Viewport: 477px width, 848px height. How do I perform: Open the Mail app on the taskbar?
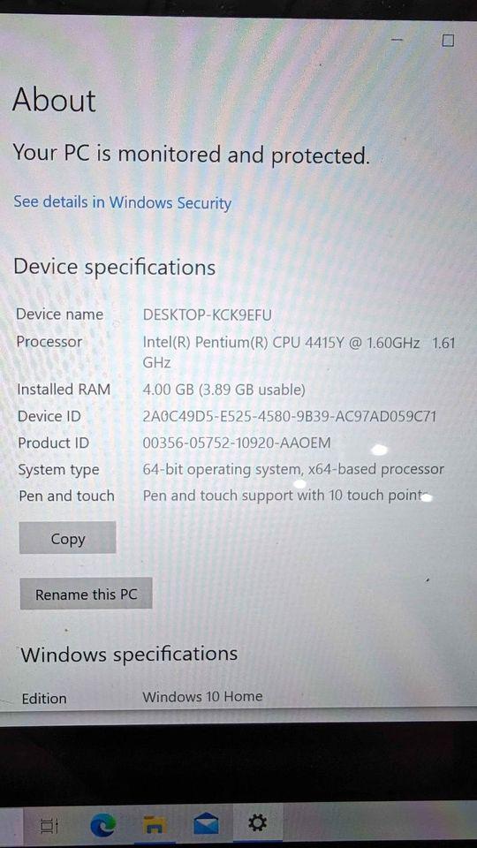click(206, 825)
